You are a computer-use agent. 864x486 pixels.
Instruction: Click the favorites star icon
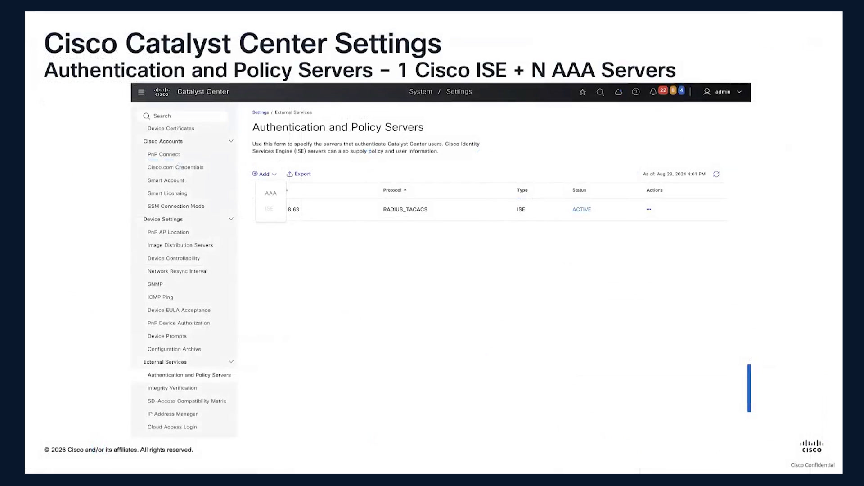[582, 92]
